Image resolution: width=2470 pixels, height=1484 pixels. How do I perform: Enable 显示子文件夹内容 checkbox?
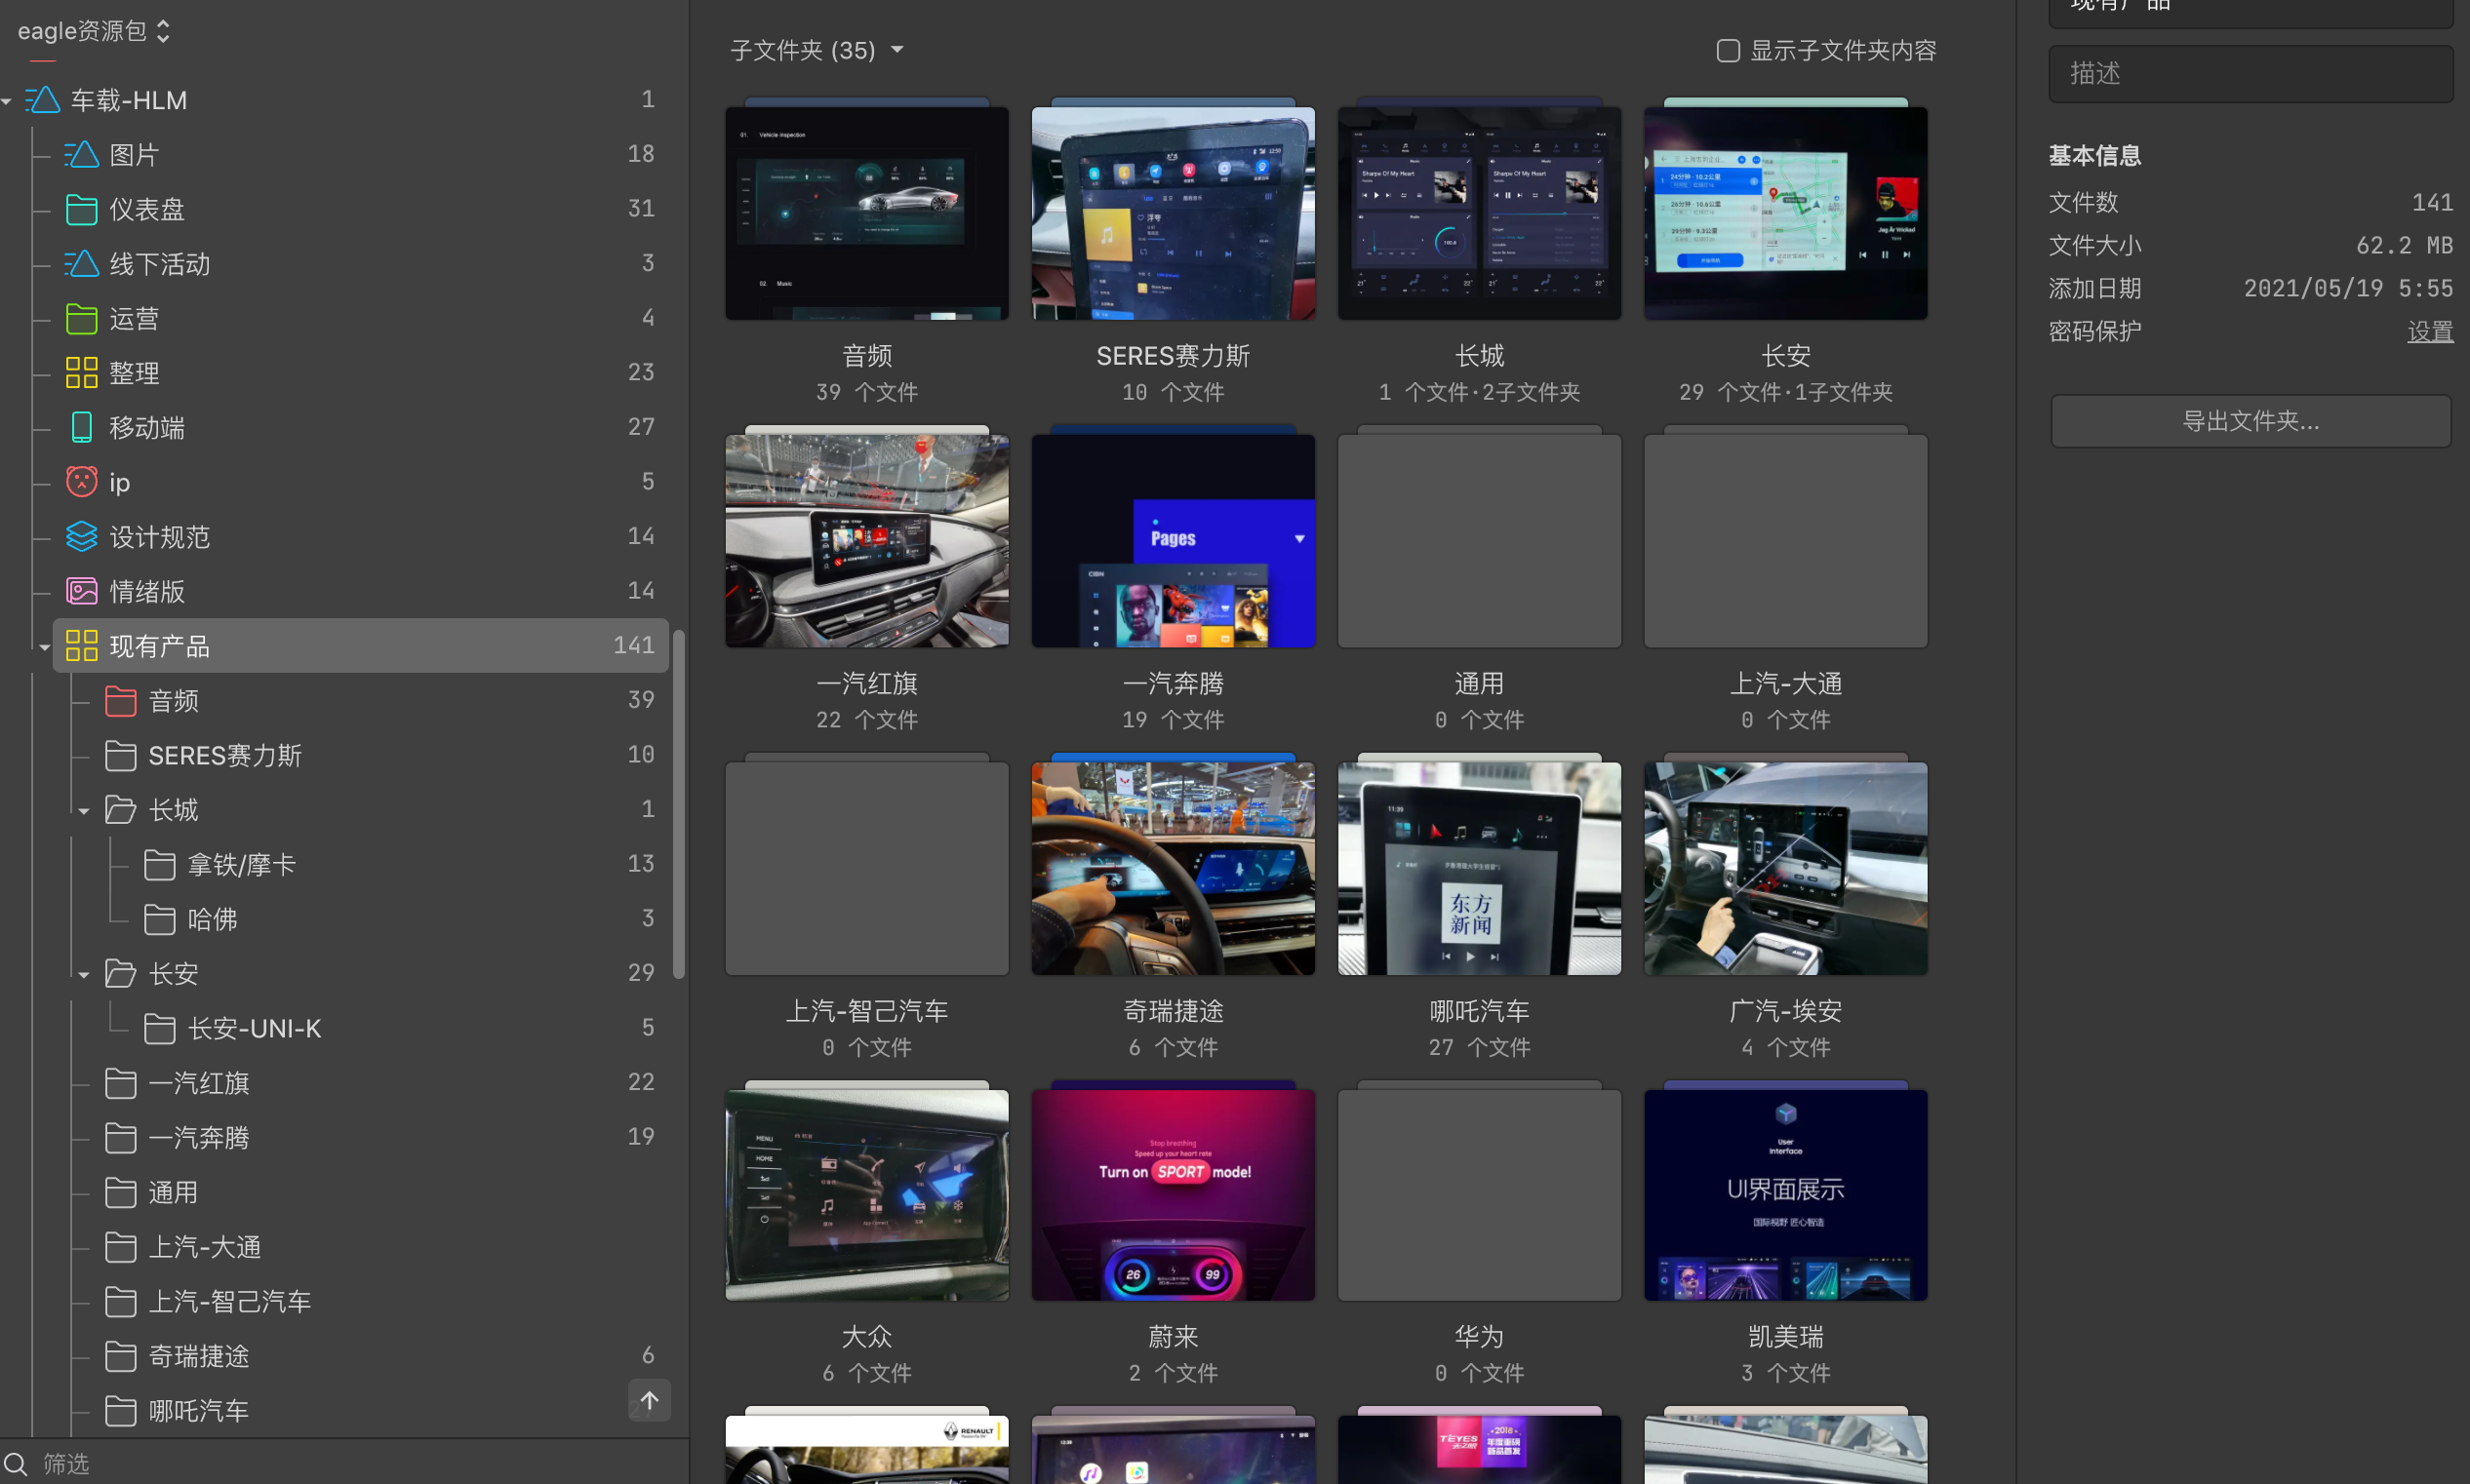[x=1728, y=51]
